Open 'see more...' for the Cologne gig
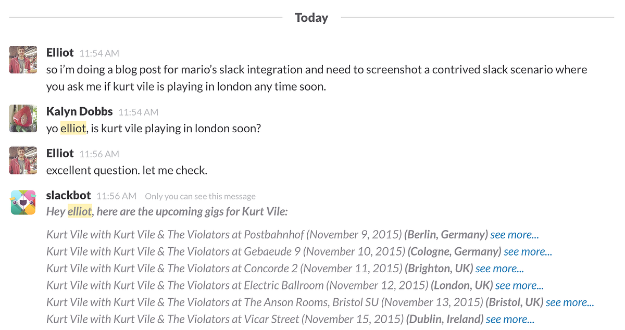The width and height of the screenshot is (625, 330). 528,252
